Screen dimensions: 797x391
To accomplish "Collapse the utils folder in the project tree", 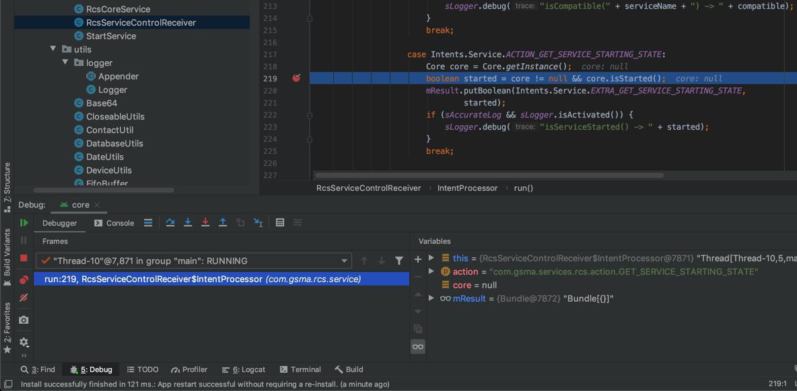I will click(53, 49).
